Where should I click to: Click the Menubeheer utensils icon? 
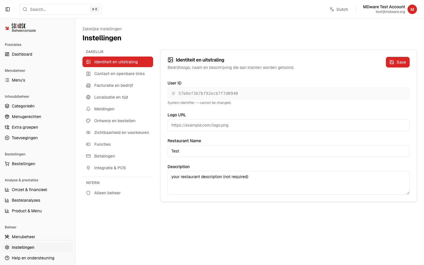pos(7,237)
